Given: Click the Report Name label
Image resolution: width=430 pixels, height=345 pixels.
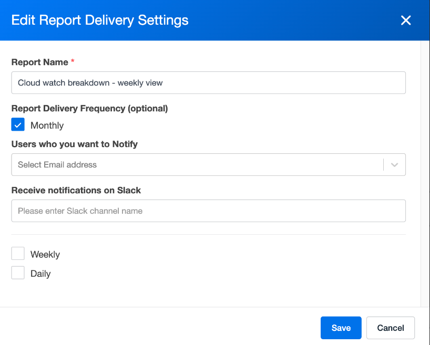Looking at the screenshot, I should click(40, 62).
